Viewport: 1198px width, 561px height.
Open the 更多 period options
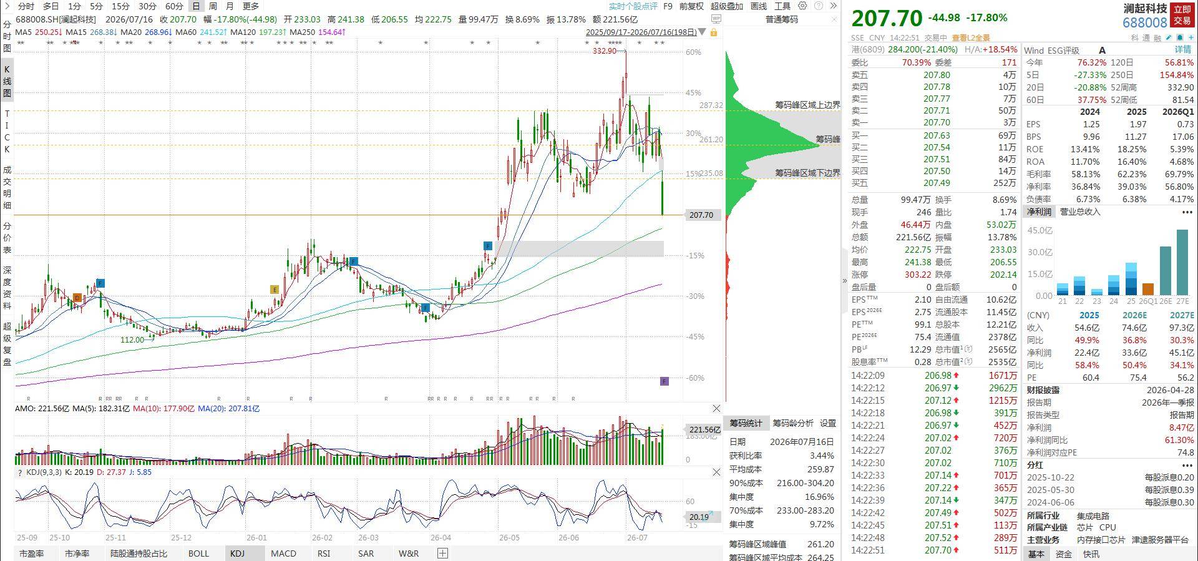[251, 6]
